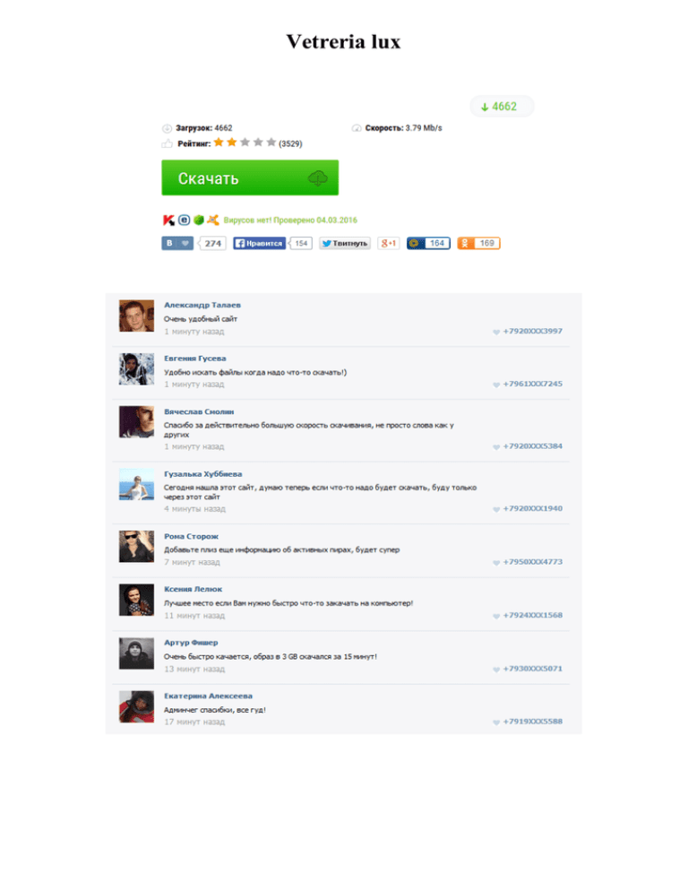
Task: Open the profile of Александр Талаев
Action: pyautogui.click(x=202, y=305)
